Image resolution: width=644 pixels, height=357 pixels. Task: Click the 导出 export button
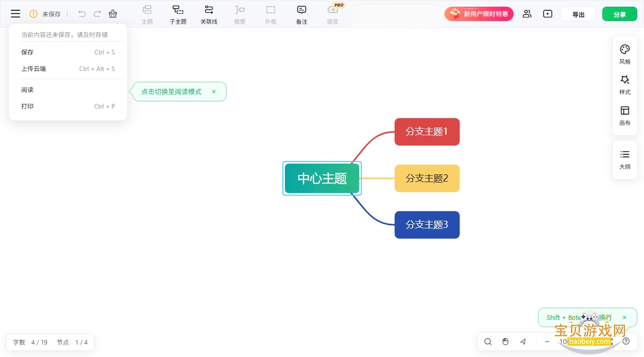coord(579,14)
